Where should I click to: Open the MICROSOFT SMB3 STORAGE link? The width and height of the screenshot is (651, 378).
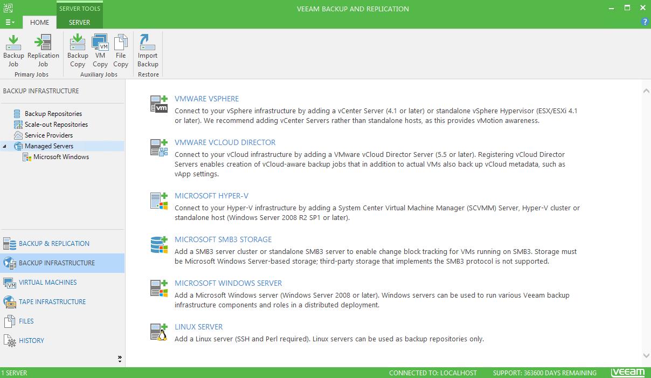223,239
